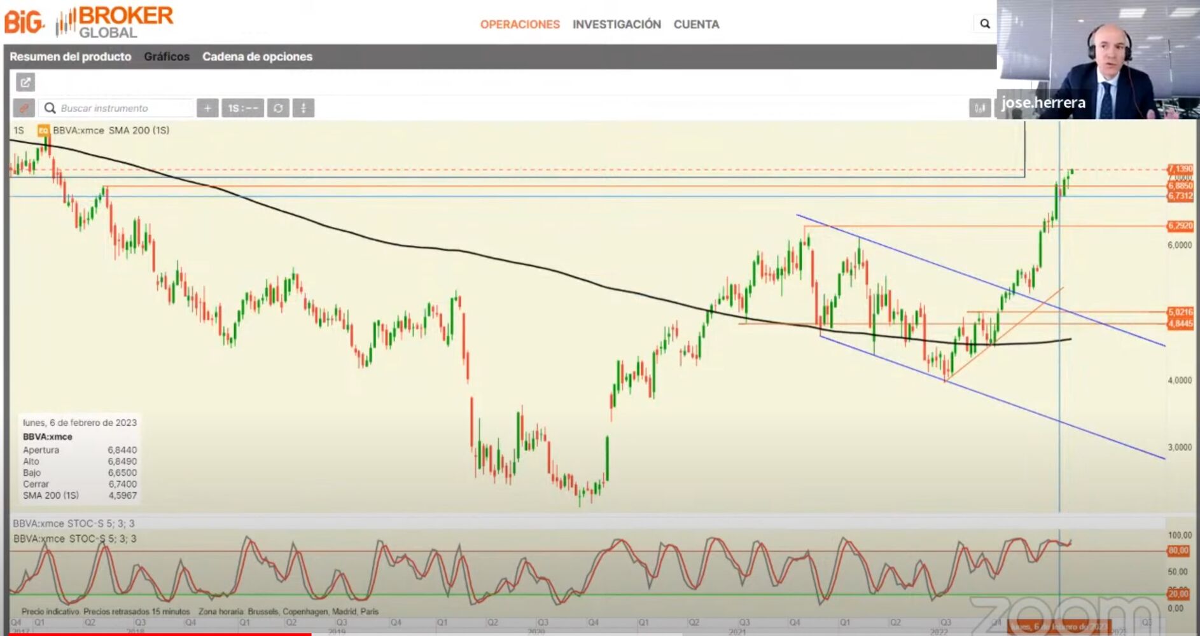Click the 3,0000 price axis label
The image size is (1200, 636).
(1179, 447)
